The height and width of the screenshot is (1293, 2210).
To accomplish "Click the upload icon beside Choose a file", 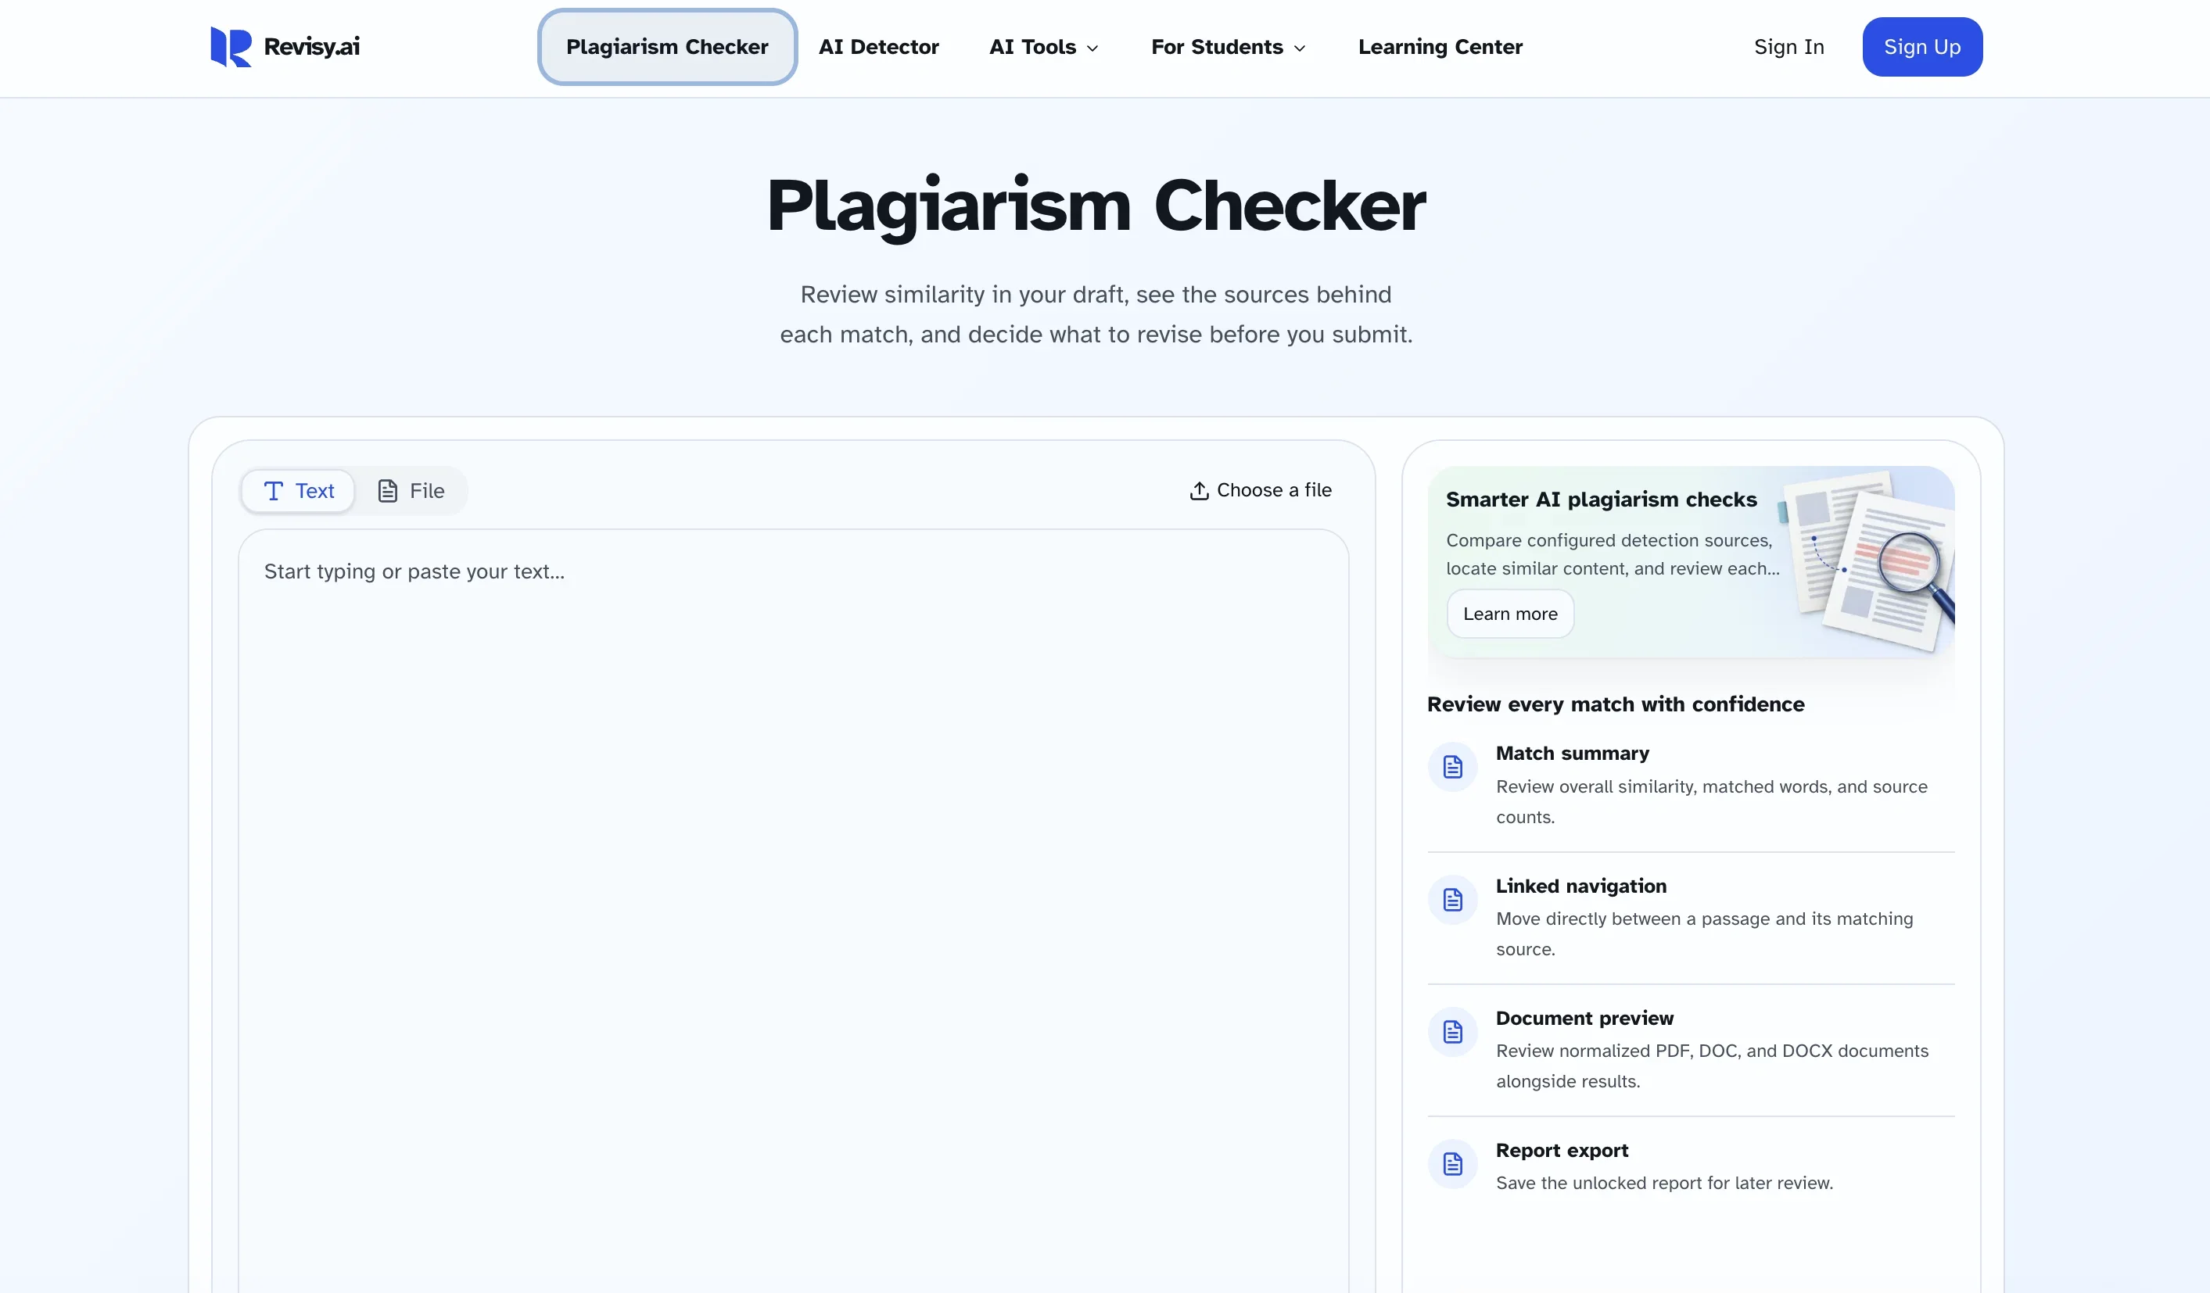I will click(1199, 491).
